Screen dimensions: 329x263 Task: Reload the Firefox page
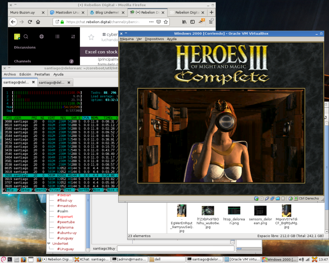[x=30, y=22]
